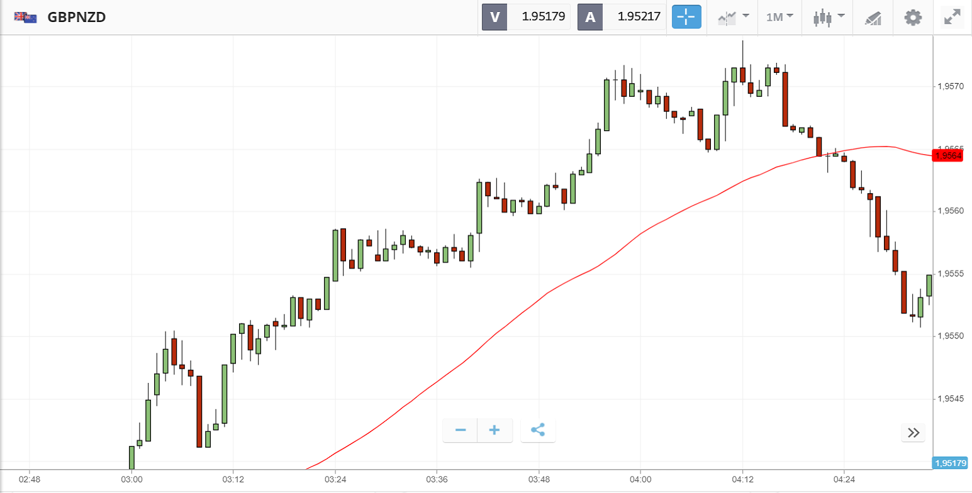Zoom out with the minus button

[x=461, y=430]
